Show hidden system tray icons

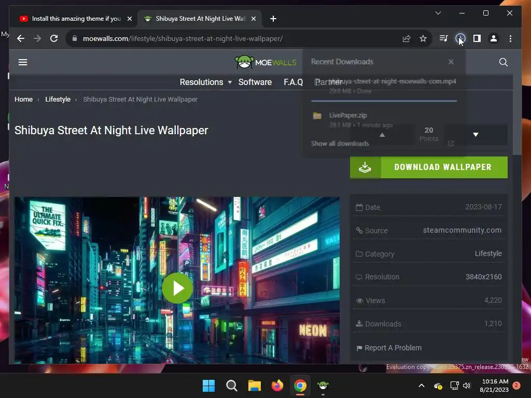pyautogui.click(x=422, y=386)
